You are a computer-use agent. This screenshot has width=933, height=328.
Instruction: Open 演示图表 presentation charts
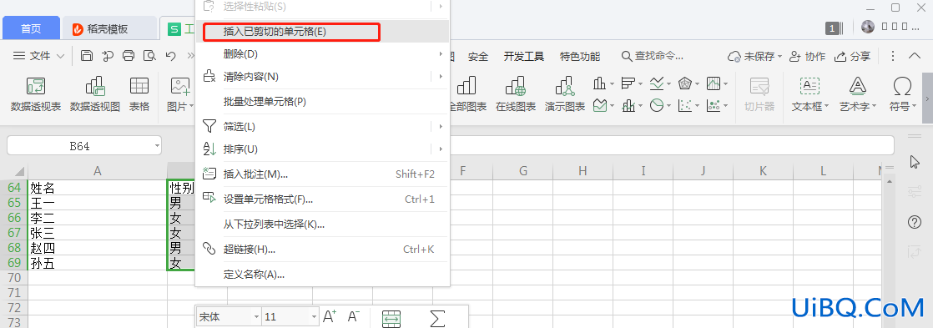565,94
